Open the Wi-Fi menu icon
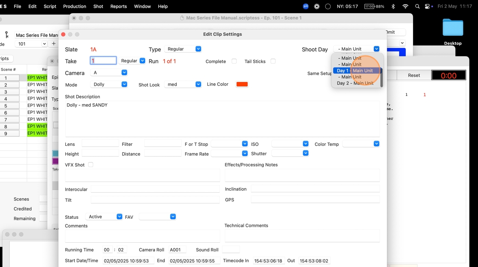478x267 pixels. (x=405, y=6)
